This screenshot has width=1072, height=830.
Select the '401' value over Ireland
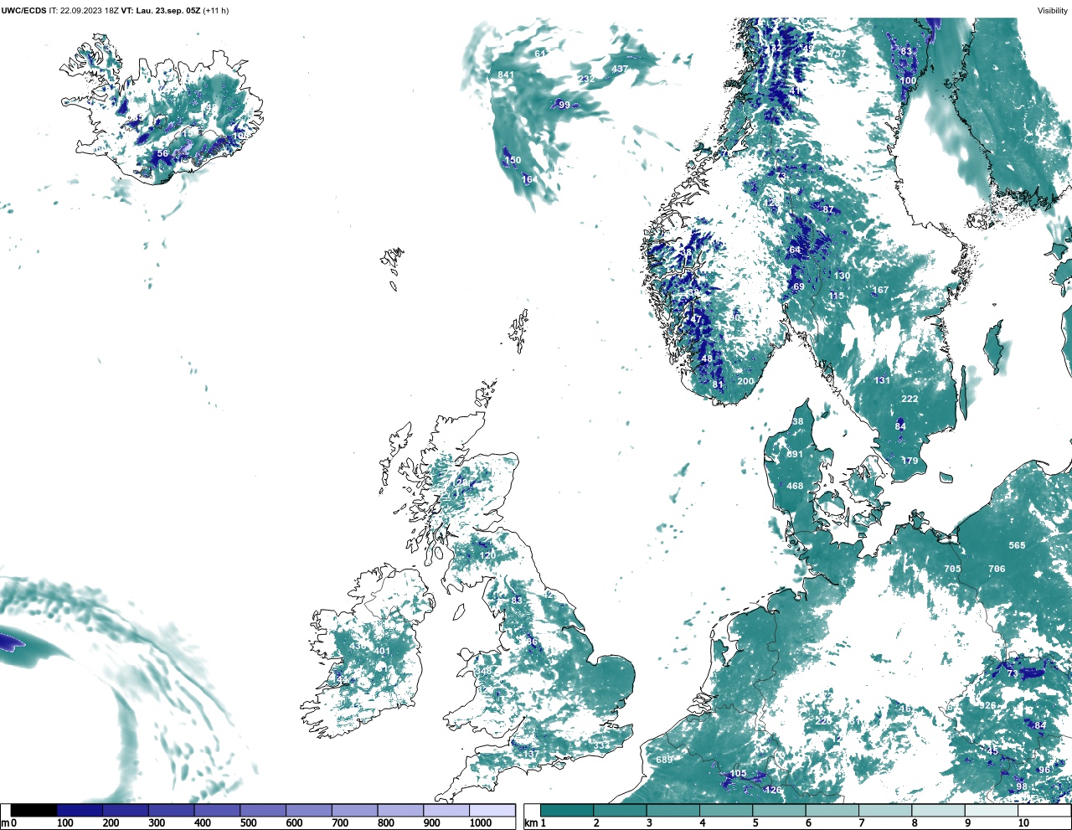pos(382,651)
